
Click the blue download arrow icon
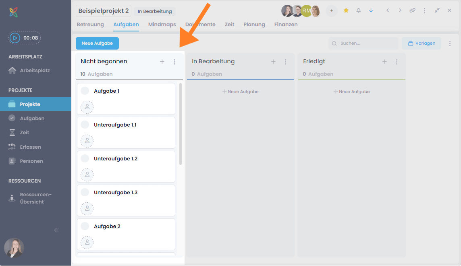tap(371, 10)
